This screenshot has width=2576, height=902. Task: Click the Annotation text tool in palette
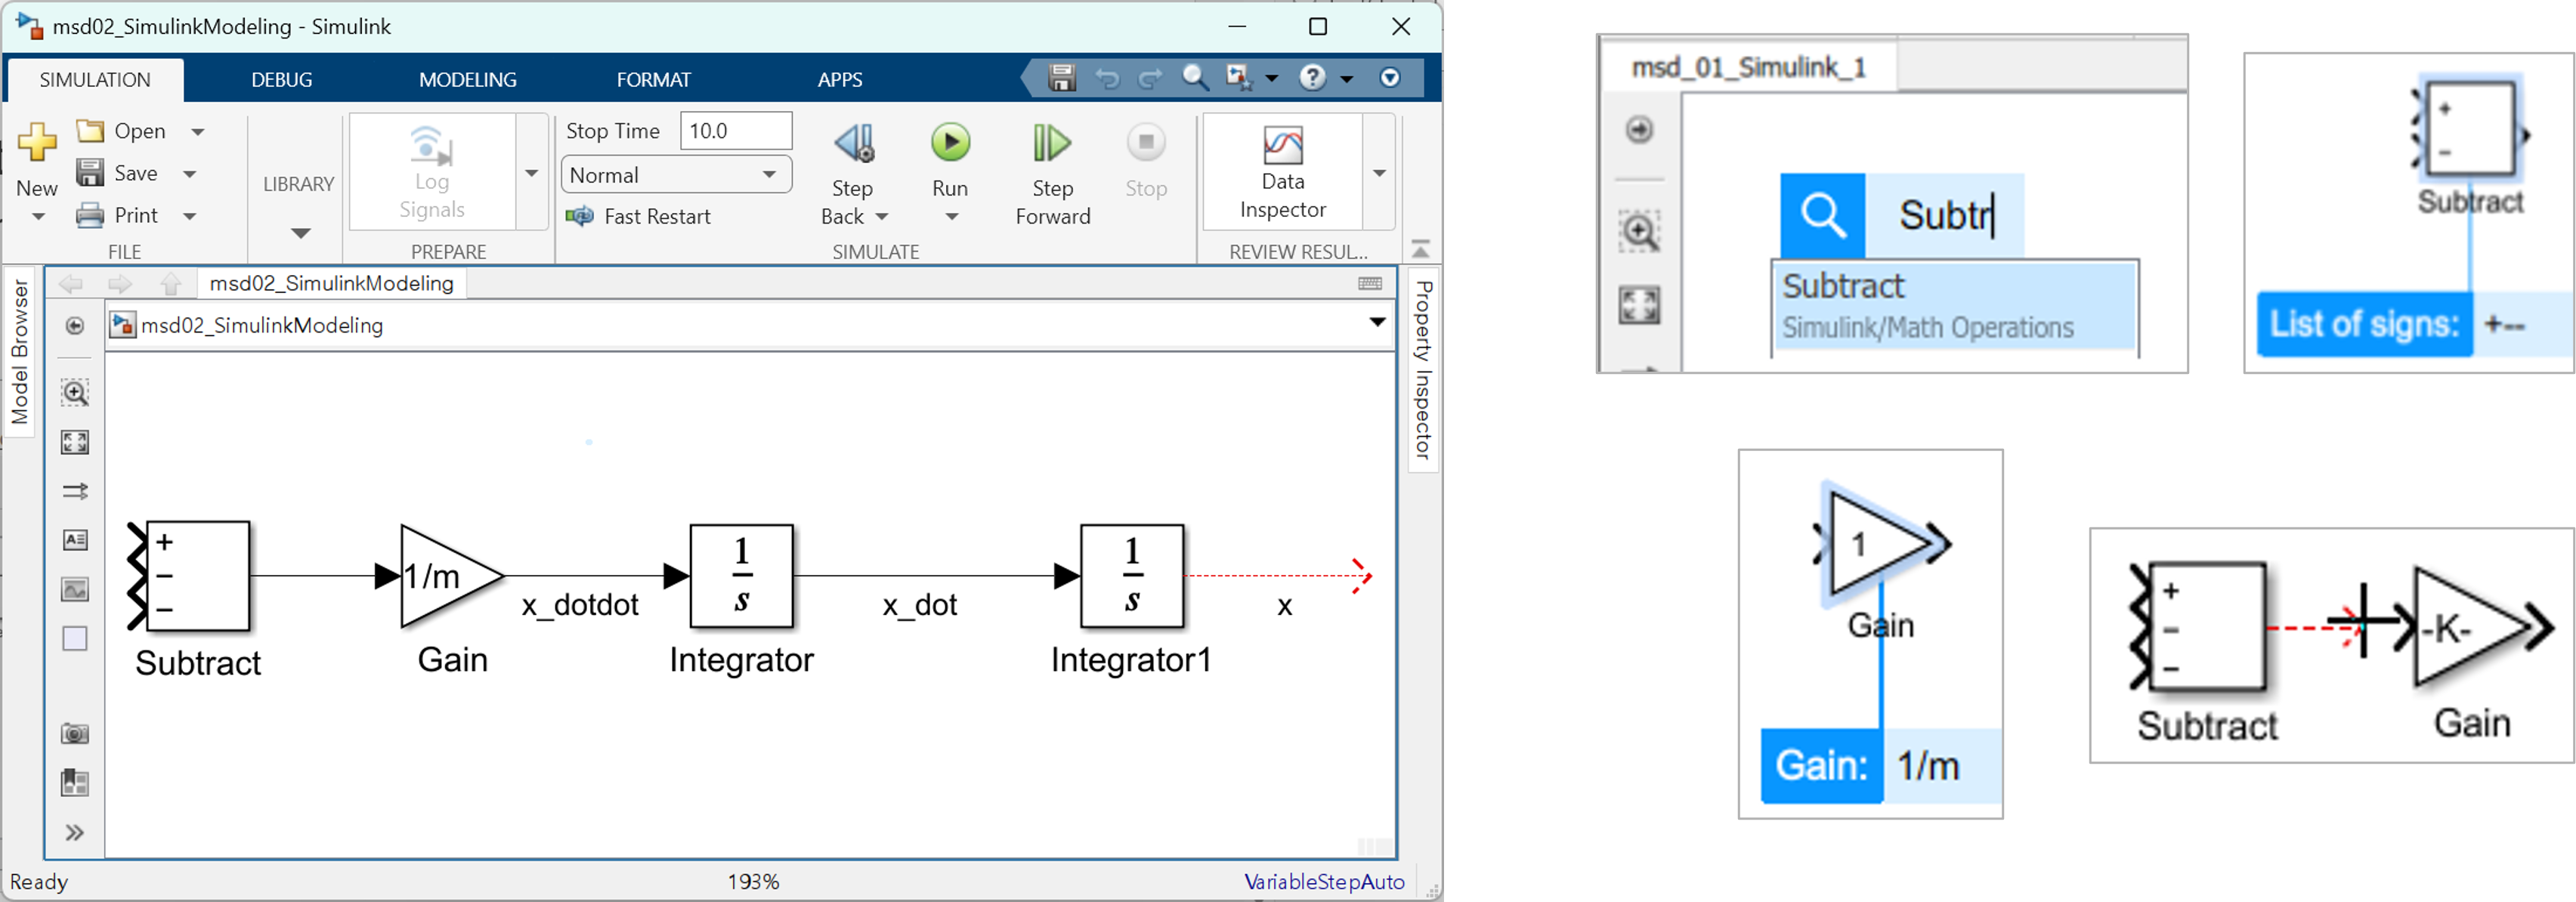75,540
